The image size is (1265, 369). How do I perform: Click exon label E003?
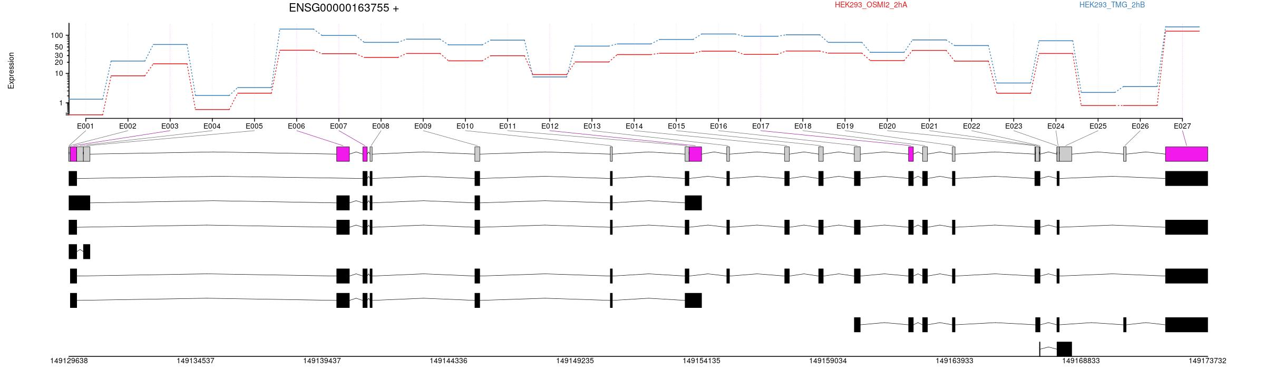170,126
